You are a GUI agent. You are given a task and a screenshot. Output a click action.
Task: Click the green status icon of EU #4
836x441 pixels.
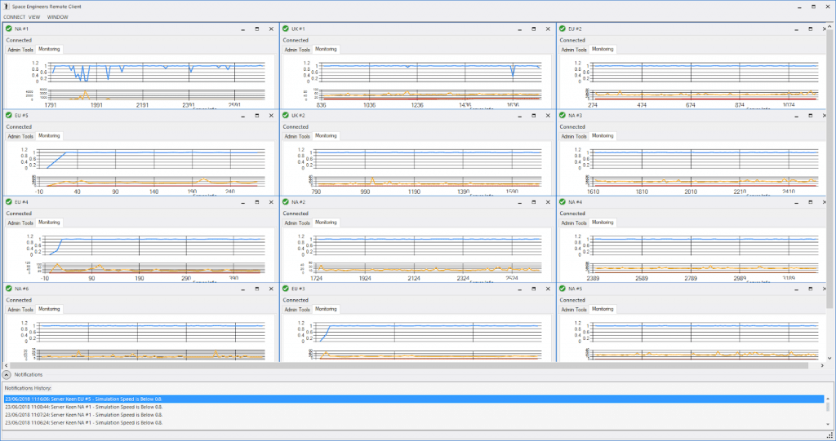click(8, 202)
